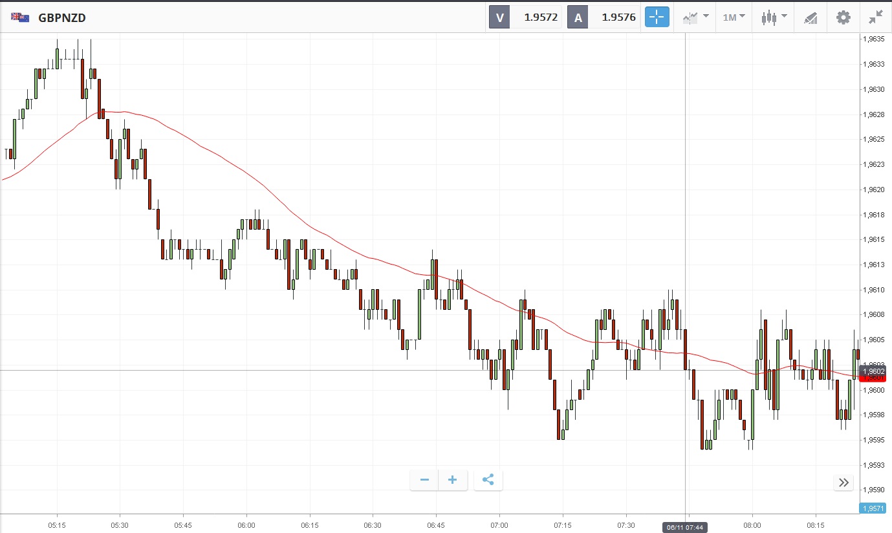Click the red moving average line

[x=259, y=182]
